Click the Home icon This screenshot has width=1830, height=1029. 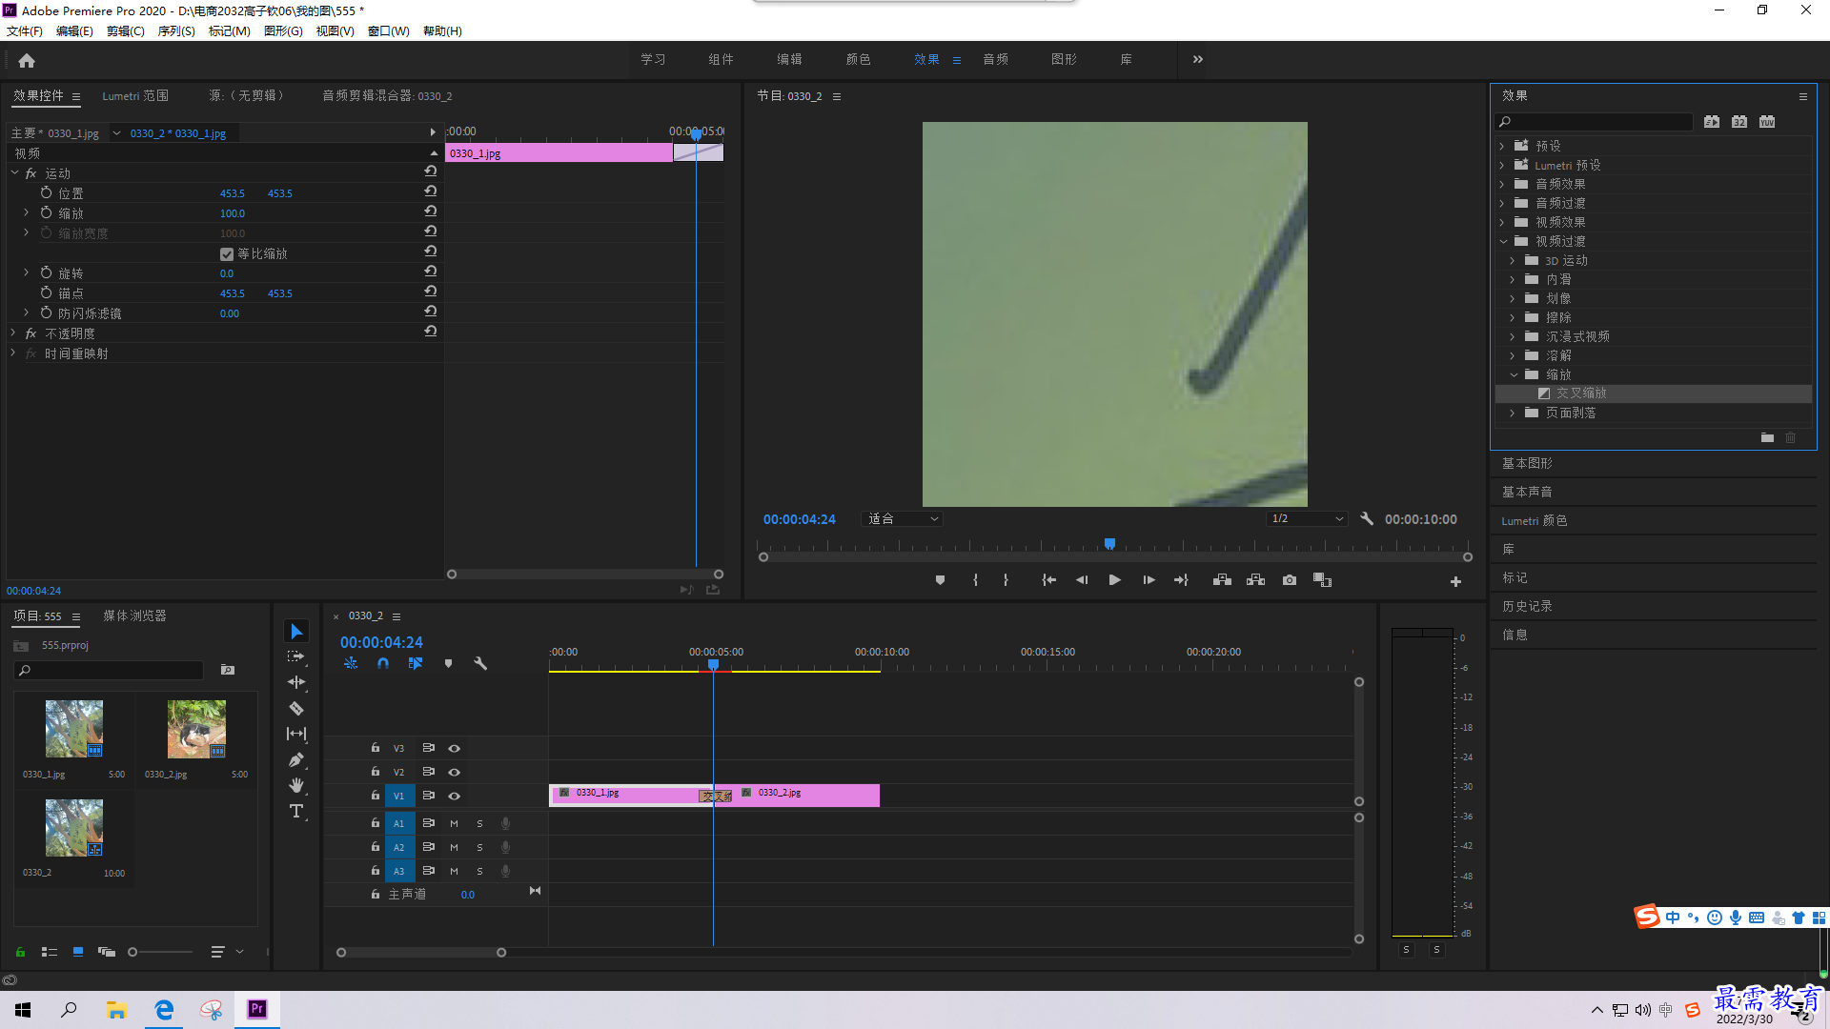pos(27,60)
